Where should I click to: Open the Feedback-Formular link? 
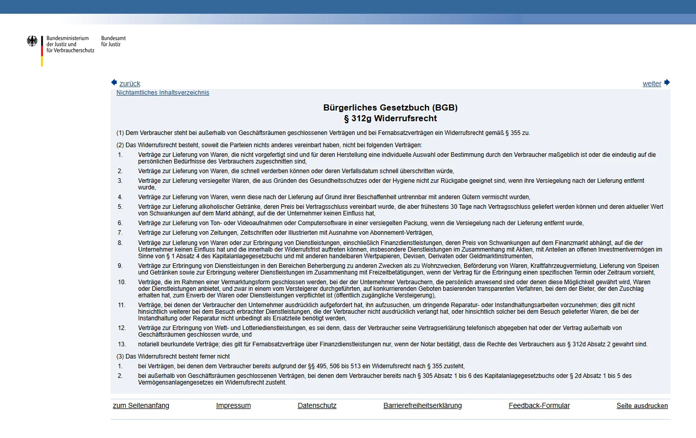coord(539,406)
